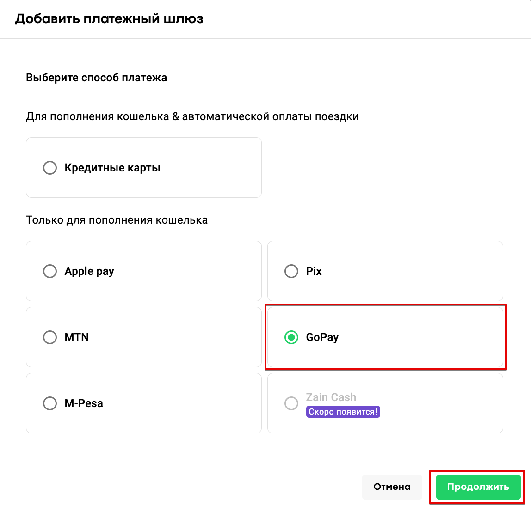531x506 pixels.
Task: Click the purple Скоро появится! badge
Action: [x=343, y=412]
